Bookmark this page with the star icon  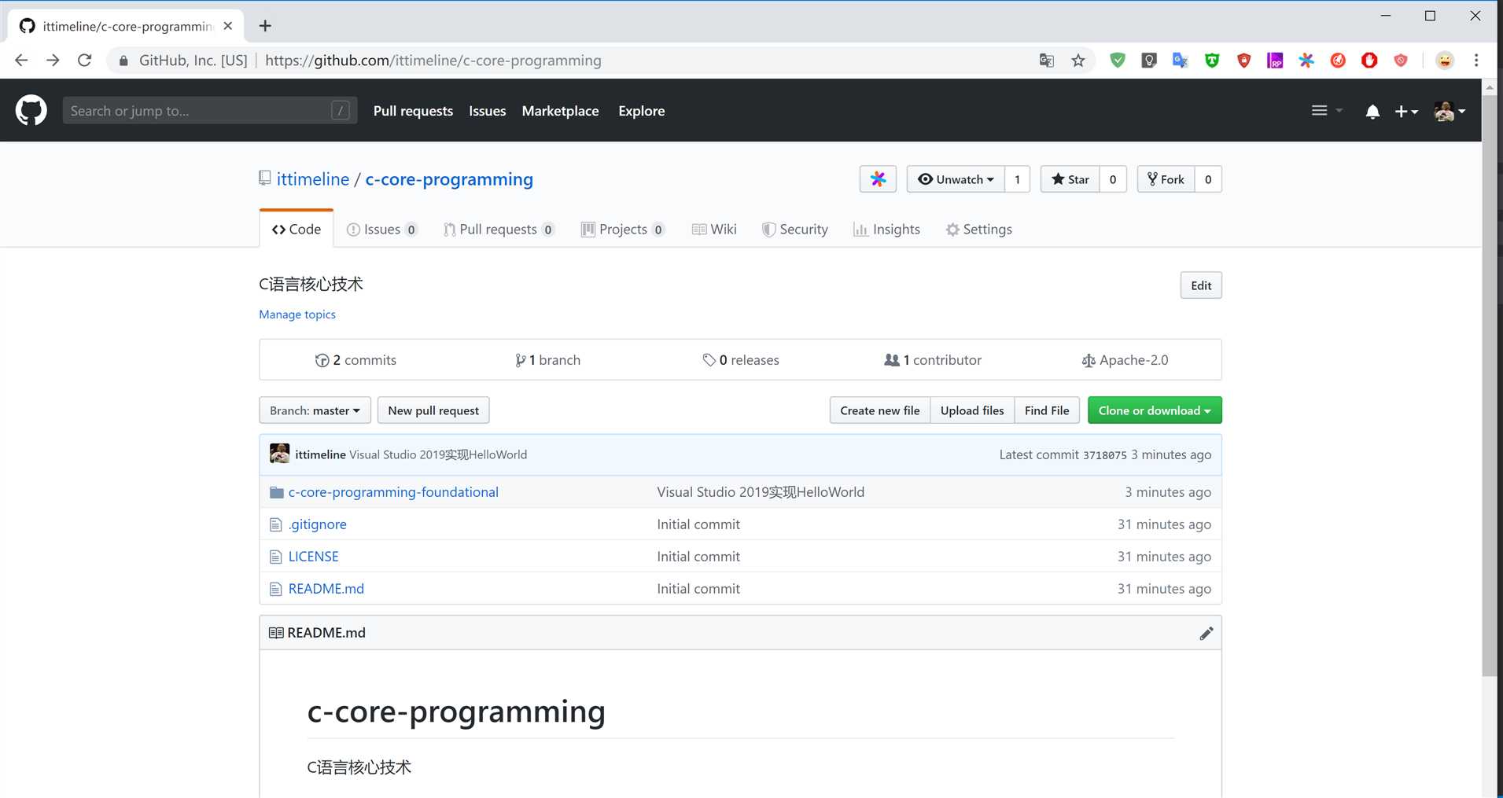[x=1078, y=61]
